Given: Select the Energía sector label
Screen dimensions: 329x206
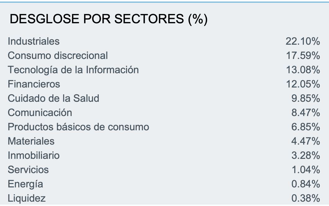Looking at the screenshot, I should (25, 184).
